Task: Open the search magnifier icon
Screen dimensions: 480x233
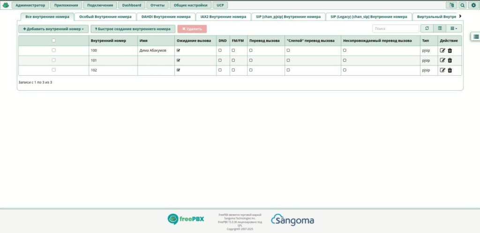Action: coord(462,5)
